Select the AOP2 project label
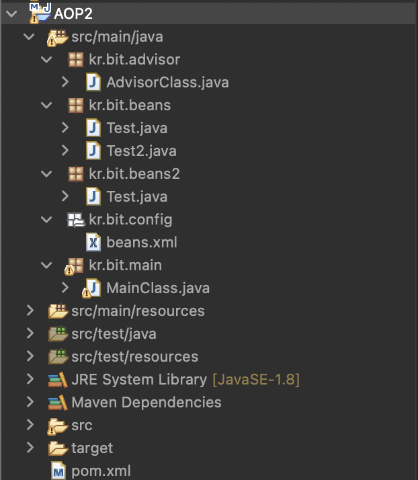 (73, 13)
